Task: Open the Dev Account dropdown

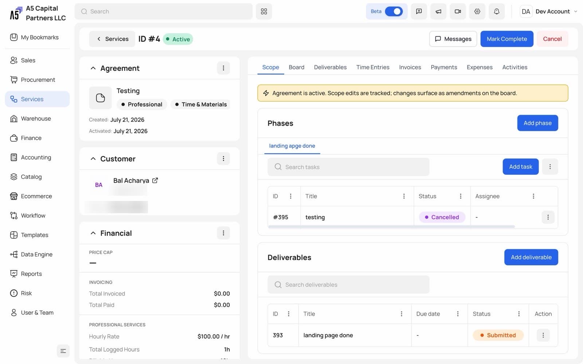Action: pyautogui.click(x=549, y=11)
